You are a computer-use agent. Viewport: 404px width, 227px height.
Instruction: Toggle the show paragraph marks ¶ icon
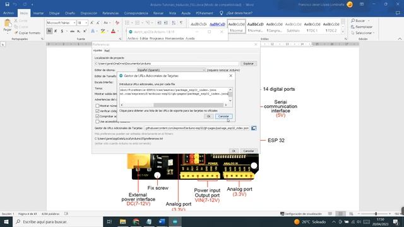pos(181,23)
